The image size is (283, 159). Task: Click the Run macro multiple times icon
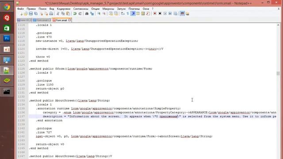click(x=170, y=14)
